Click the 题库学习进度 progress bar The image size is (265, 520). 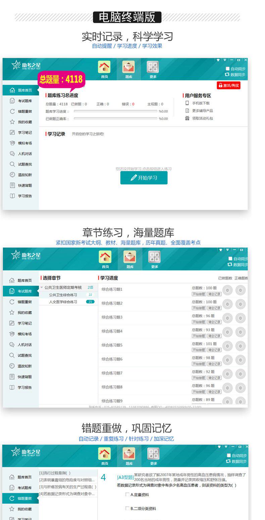115,111
